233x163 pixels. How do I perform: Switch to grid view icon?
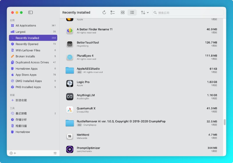123,12
